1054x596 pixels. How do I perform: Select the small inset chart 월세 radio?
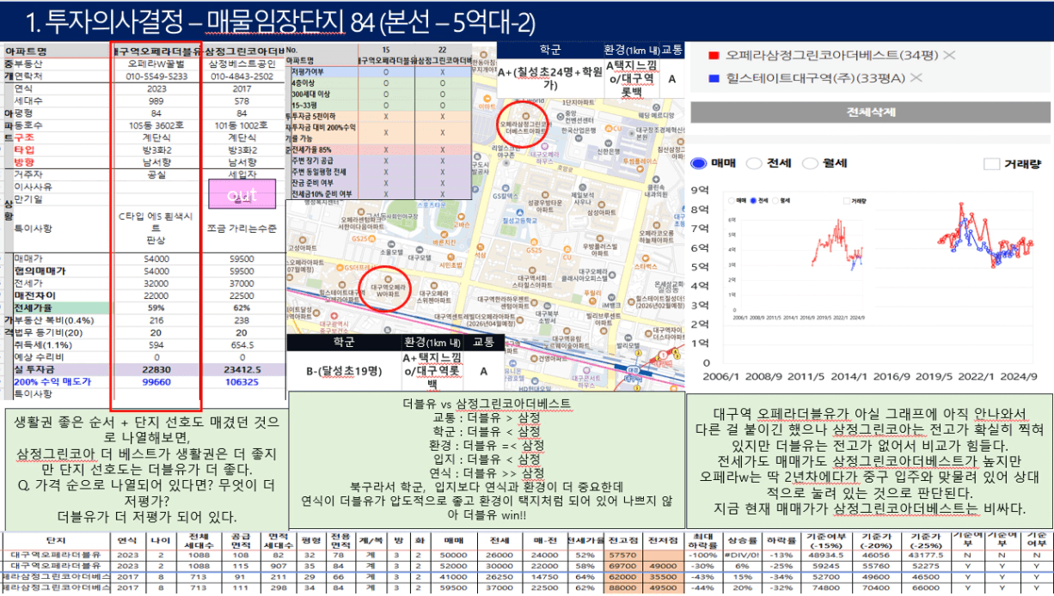[776, 200]
